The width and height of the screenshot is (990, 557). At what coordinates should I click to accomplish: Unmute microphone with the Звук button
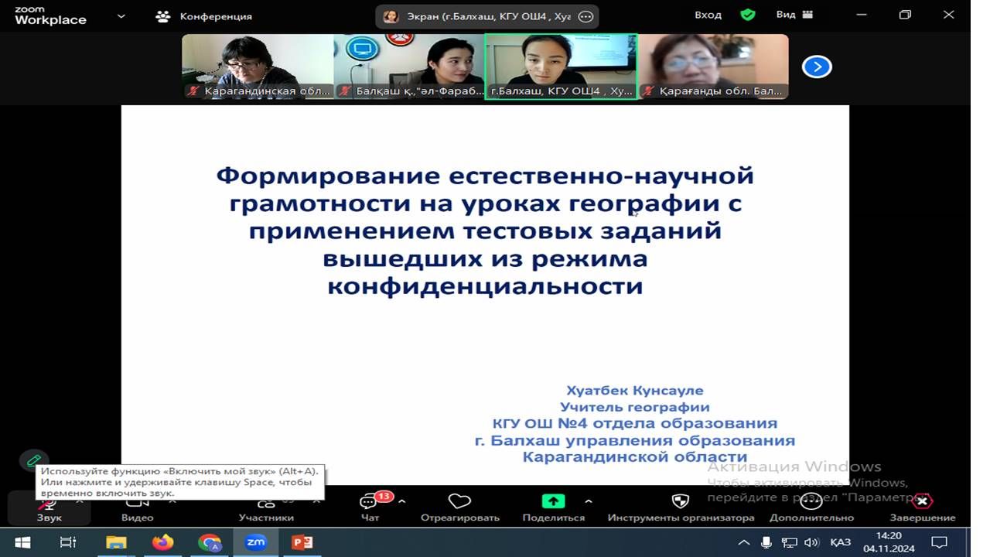coord(48,507)
